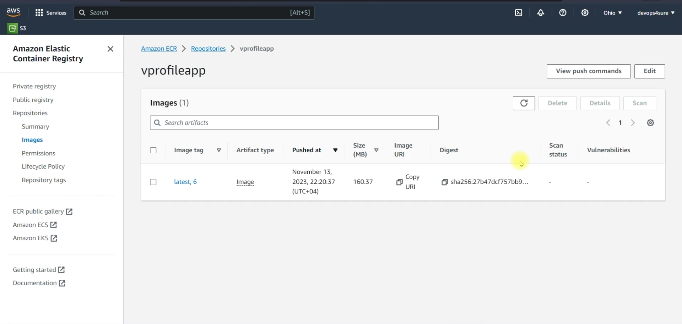Open Repositories in the sidebar
Screen dimensions: 682x324
click(x=30, y=113)
